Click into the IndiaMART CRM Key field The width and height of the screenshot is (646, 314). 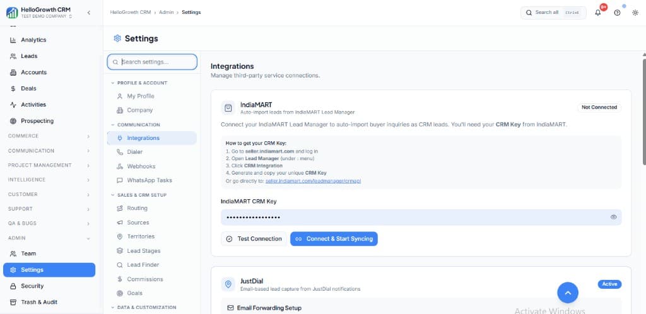click(421, 218)
